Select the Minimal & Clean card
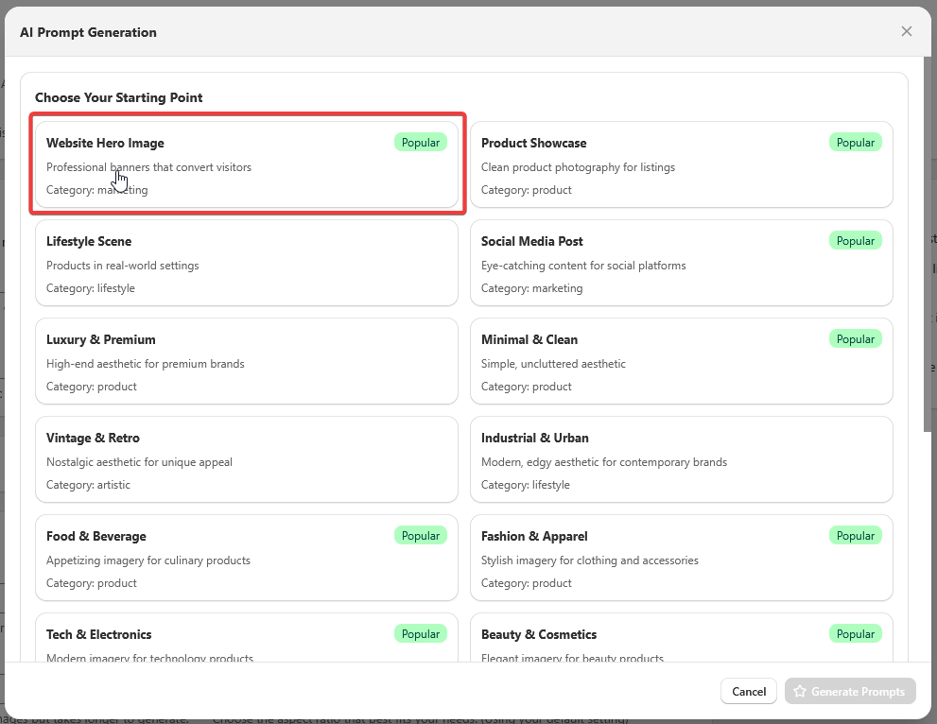Image resolution: width=937 pixels, height=724 pixels. coord(681,361)
